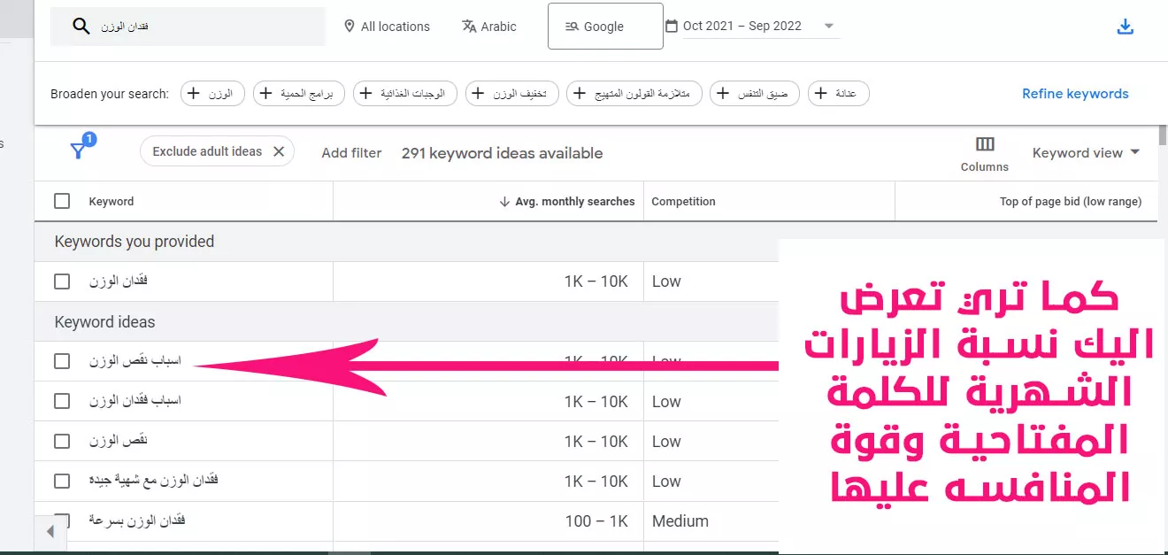Viewport: 1168px width, 555px height.
Task: Tick the select-all Keyword header checkbox
Action: tap(62, 201)
